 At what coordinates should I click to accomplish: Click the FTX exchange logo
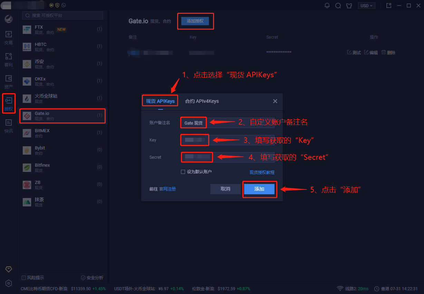[x=27, y=30]
